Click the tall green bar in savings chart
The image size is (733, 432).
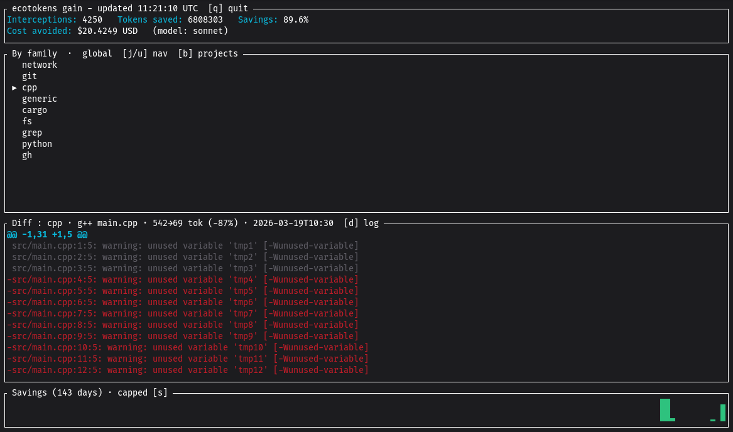[665, 410]
